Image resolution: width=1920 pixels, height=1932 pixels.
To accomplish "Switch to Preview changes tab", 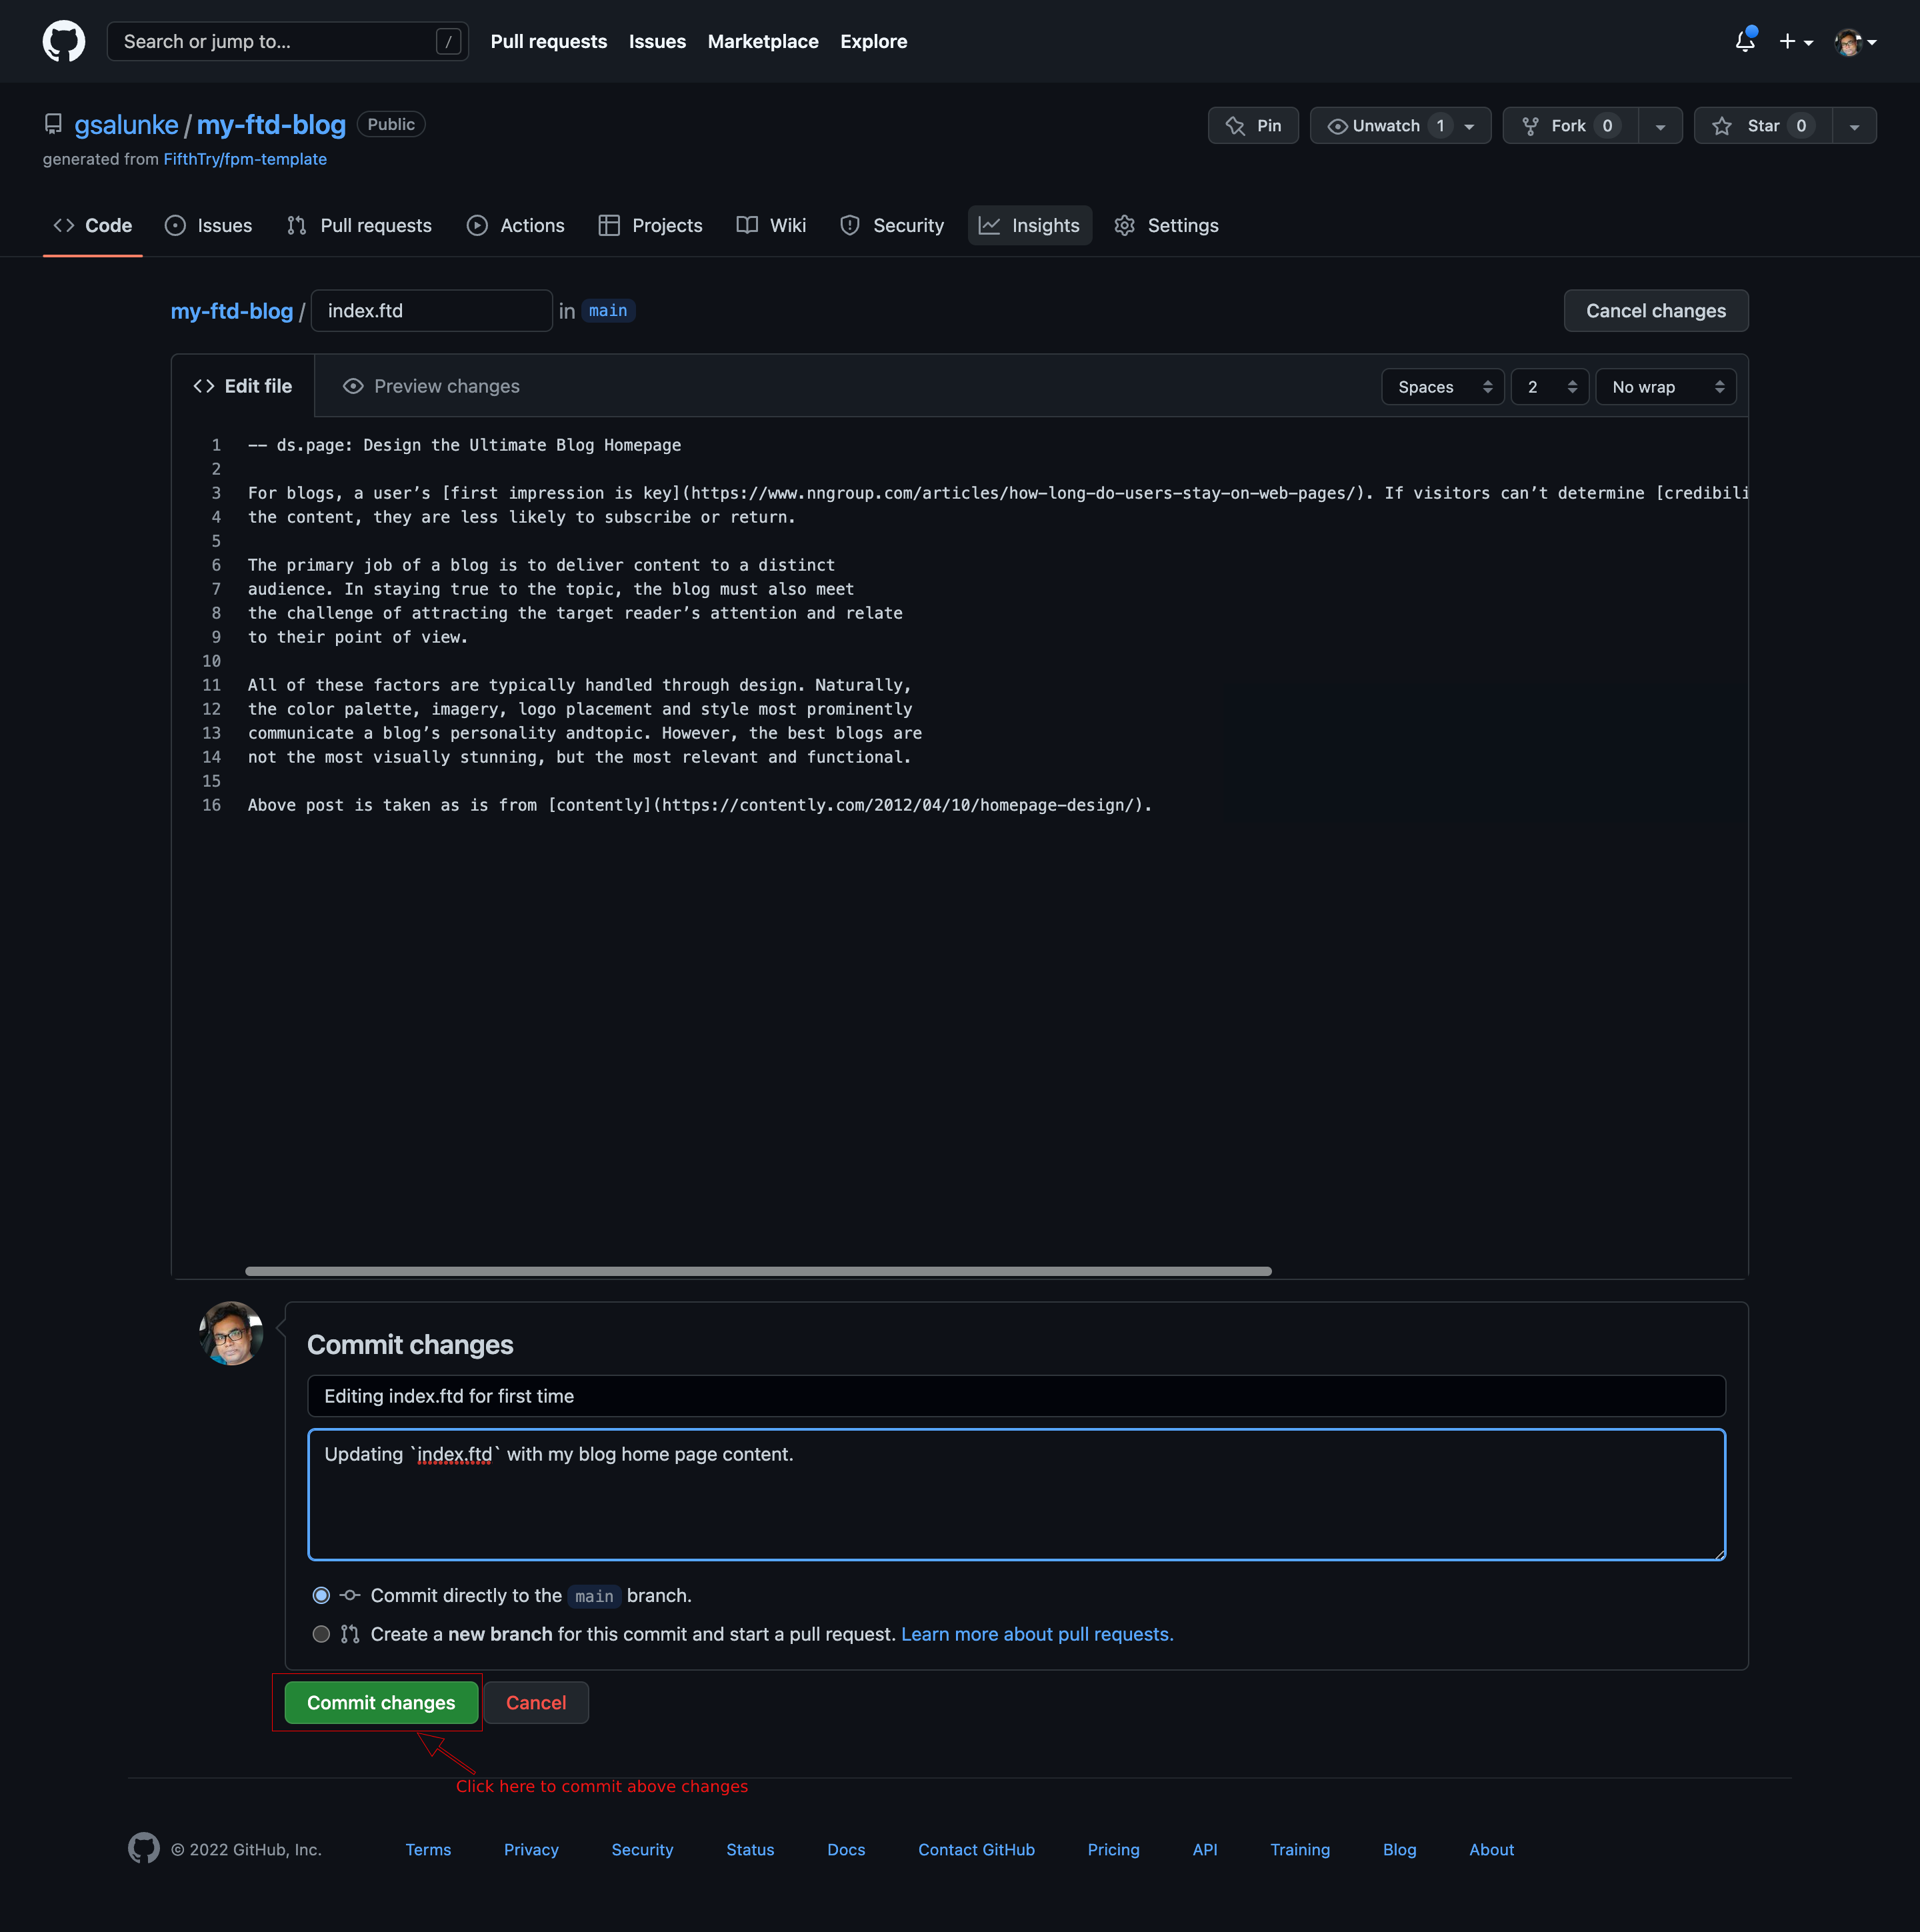I will point(431,386).
